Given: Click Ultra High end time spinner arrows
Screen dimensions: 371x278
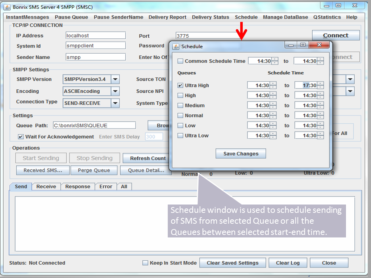Looking at the screenshot, I should [320, 85].
